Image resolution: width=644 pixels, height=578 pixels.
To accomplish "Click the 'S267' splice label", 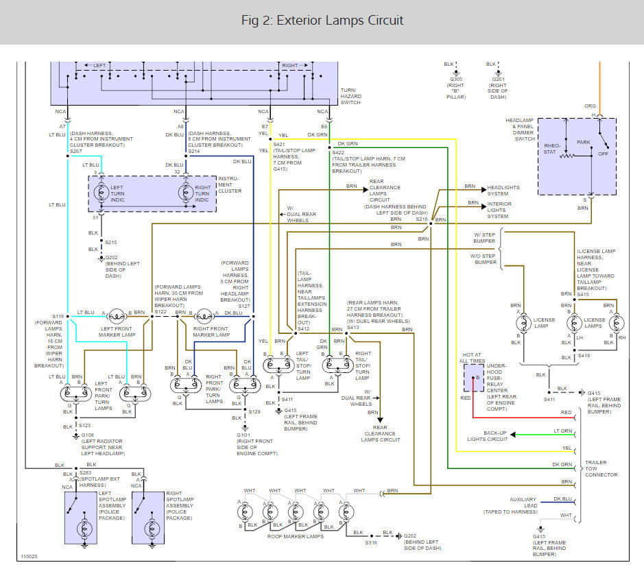I will pyautogui.click(x=76, y=152).
